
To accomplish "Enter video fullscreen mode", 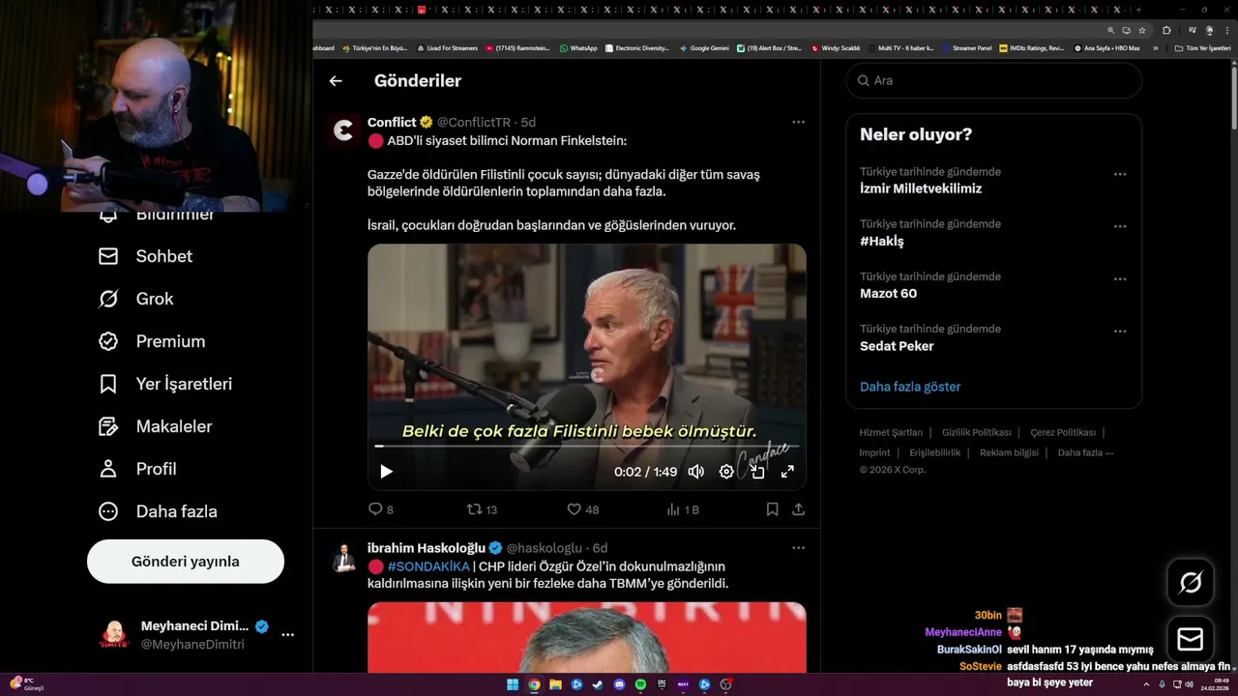I will click(x=787, y=472).
